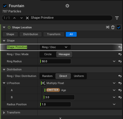
Task: Reset Ring / Disc Distribution to default
Action: (x=120, y=76)
